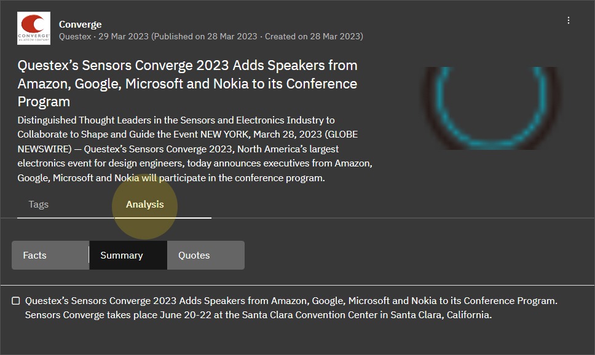Click the summary line about Santa Clara
Viewport: 595px width, 355px height.
[x=258, y=315]
